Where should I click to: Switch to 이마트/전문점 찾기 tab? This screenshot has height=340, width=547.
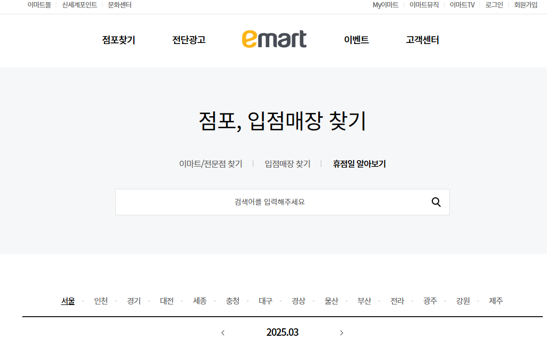click(211, 164)
